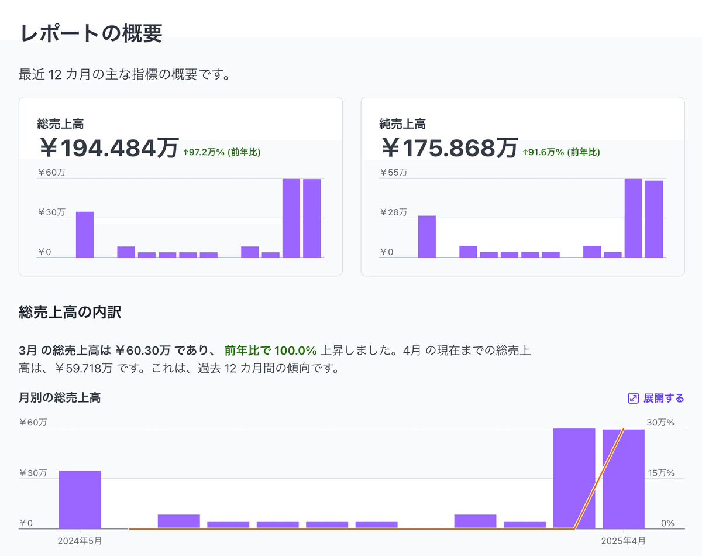Click the 2024年5月 axis label
Screen dimensions: 702x556
point(80,541)
